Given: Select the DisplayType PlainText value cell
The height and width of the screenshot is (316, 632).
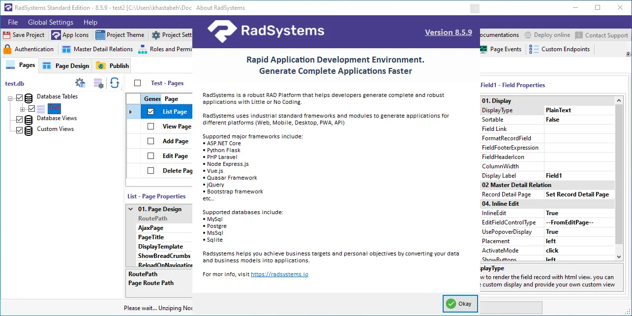Looking at the screenshot, I should 579,110.
